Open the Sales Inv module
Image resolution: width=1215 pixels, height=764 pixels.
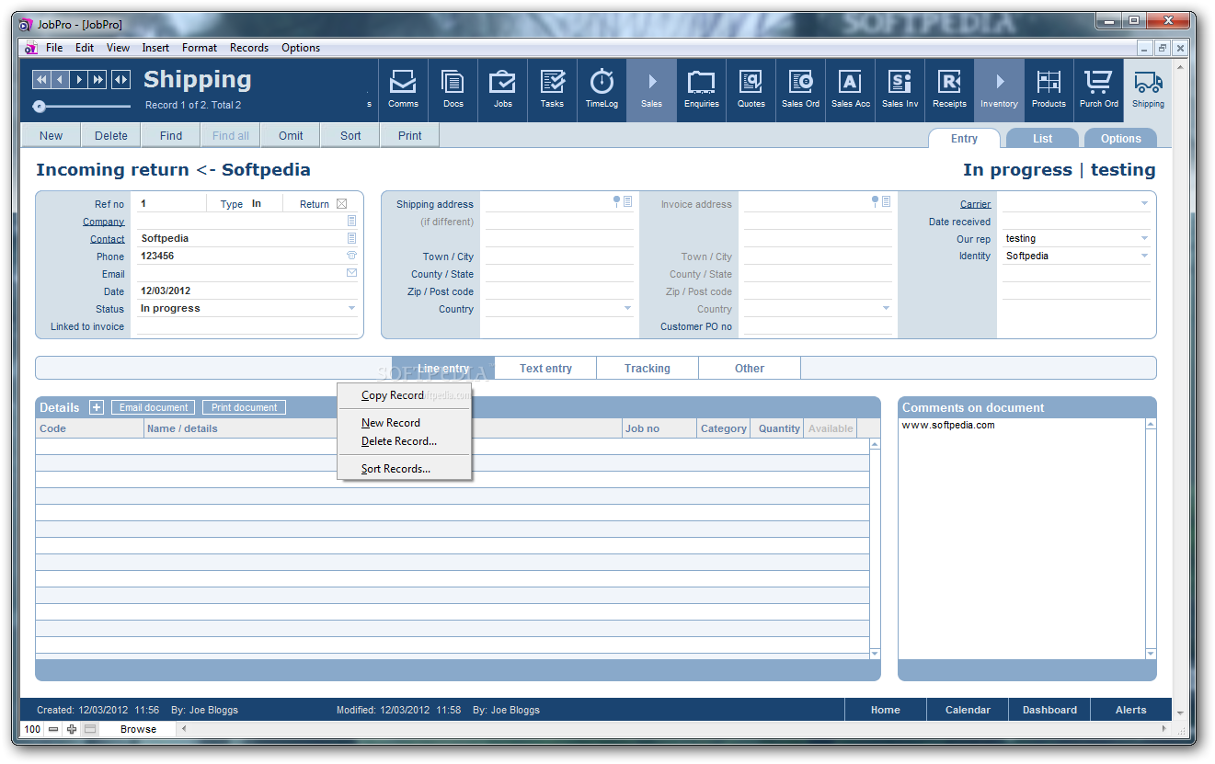click(x=900, y=90)
